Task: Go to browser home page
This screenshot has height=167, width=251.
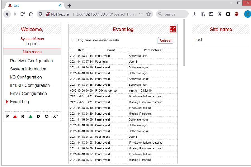Action: coord(31,14)
